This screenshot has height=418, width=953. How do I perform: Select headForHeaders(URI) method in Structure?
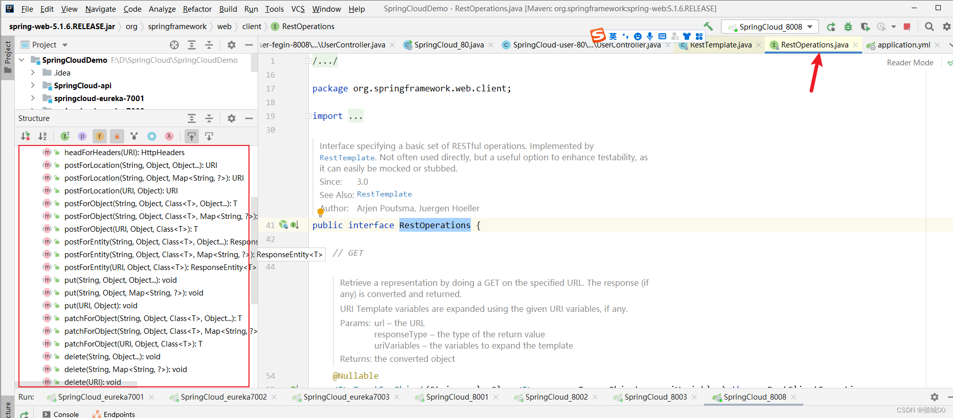pos(124,153)
